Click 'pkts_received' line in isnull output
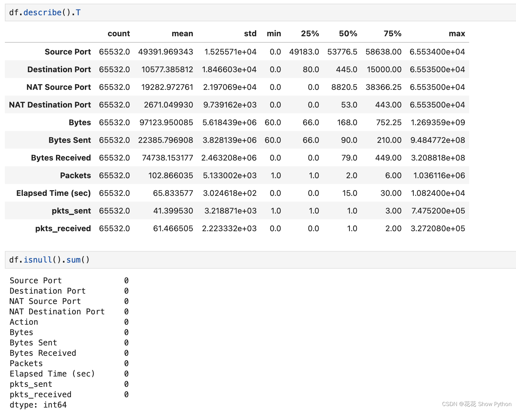516x410 pixels. point(69,394)
